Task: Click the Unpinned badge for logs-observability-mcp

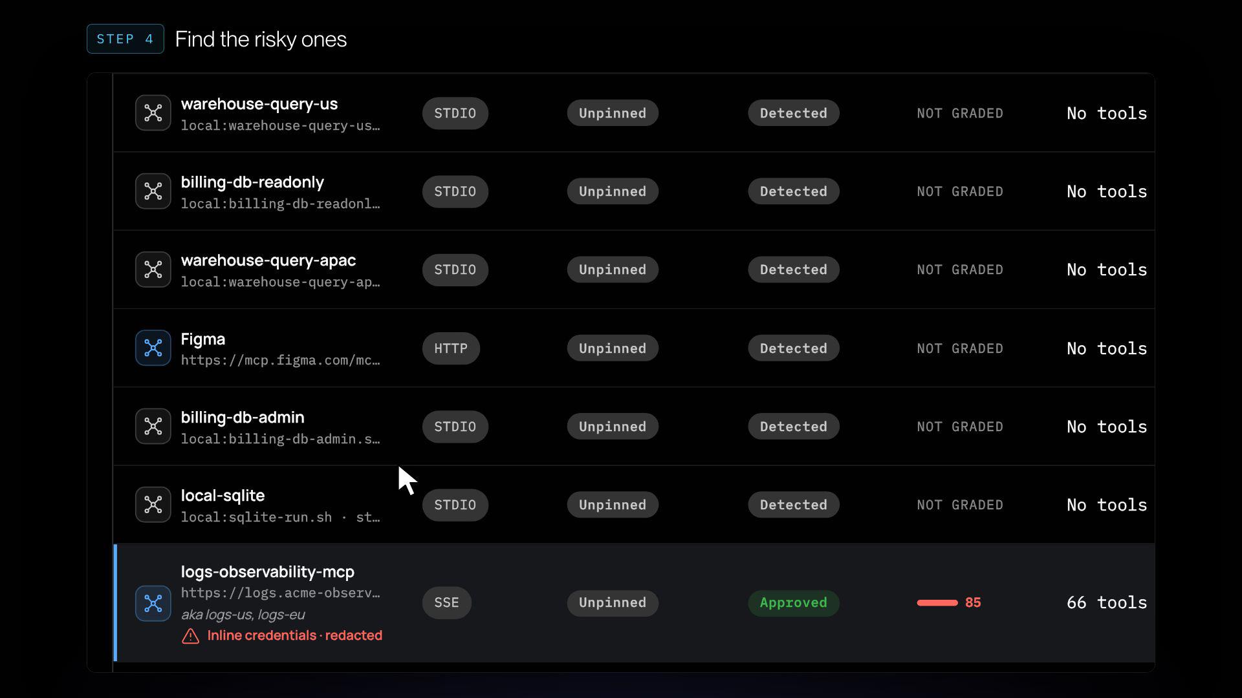Action: coord(613,602)
